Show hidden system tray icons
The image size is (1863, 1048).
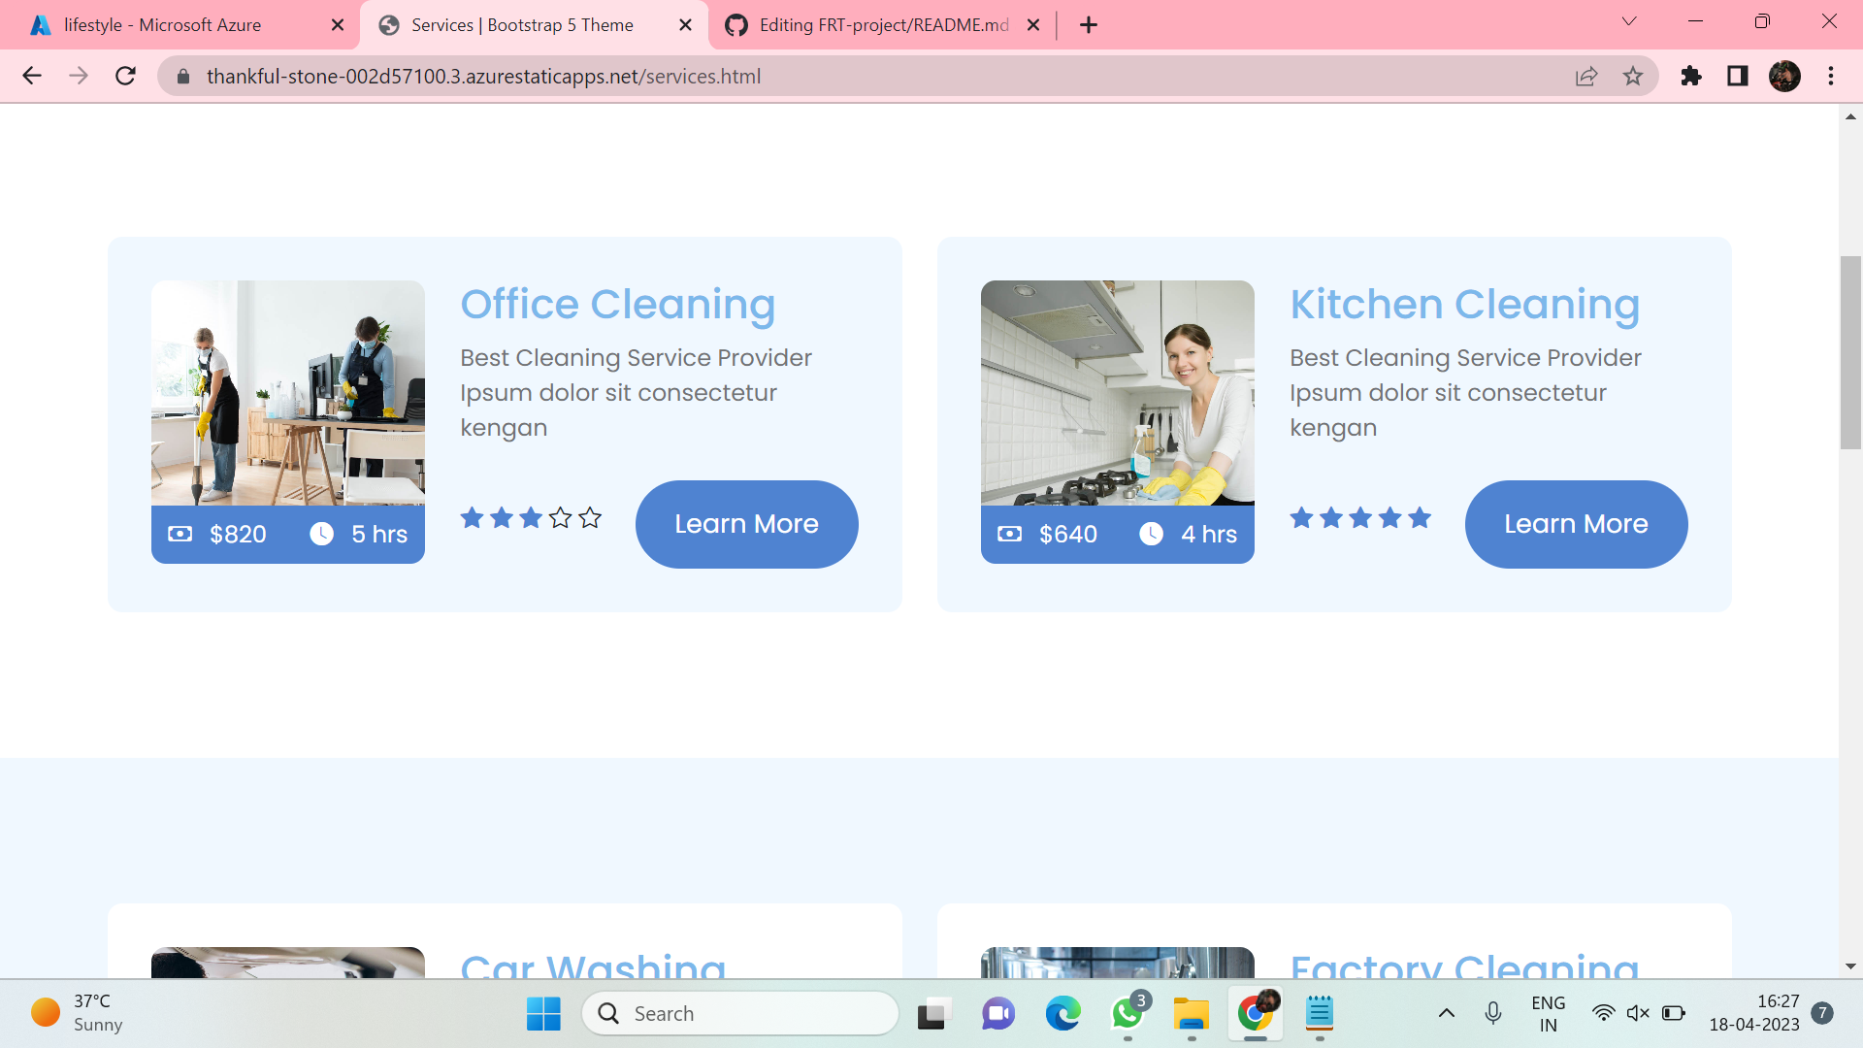[1446, 1014]
